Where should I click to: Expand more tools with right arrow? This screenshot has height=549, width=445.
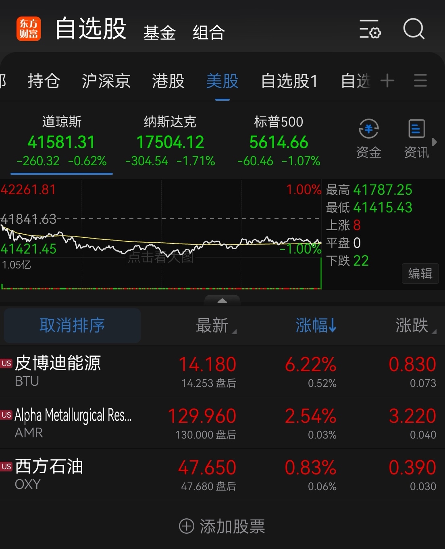[x=434, y=142]
